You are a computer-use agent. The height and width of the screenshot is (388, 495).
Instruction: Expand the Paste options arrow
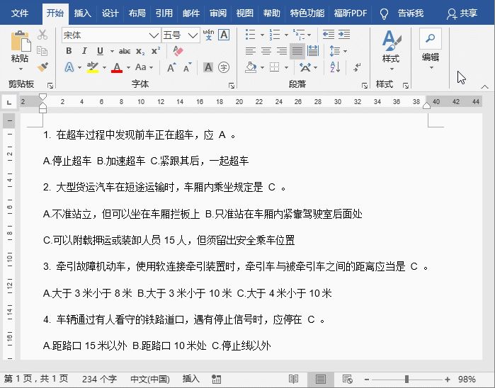click(x=21, y=69)
